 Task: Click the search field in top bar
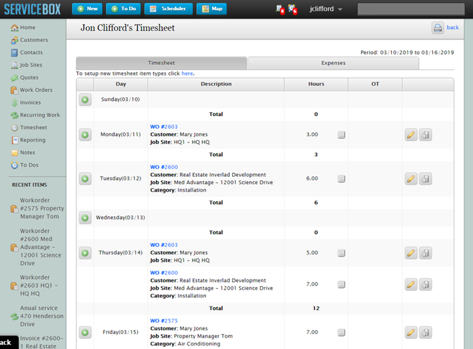point(411,9)
